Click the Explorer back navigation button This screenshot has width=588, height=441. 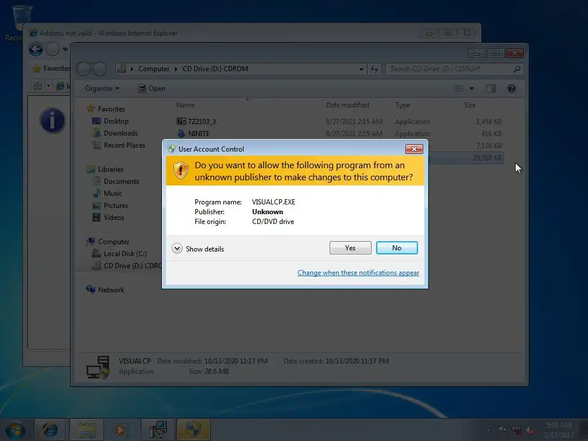pyautogui.click(x=84, y=69)
